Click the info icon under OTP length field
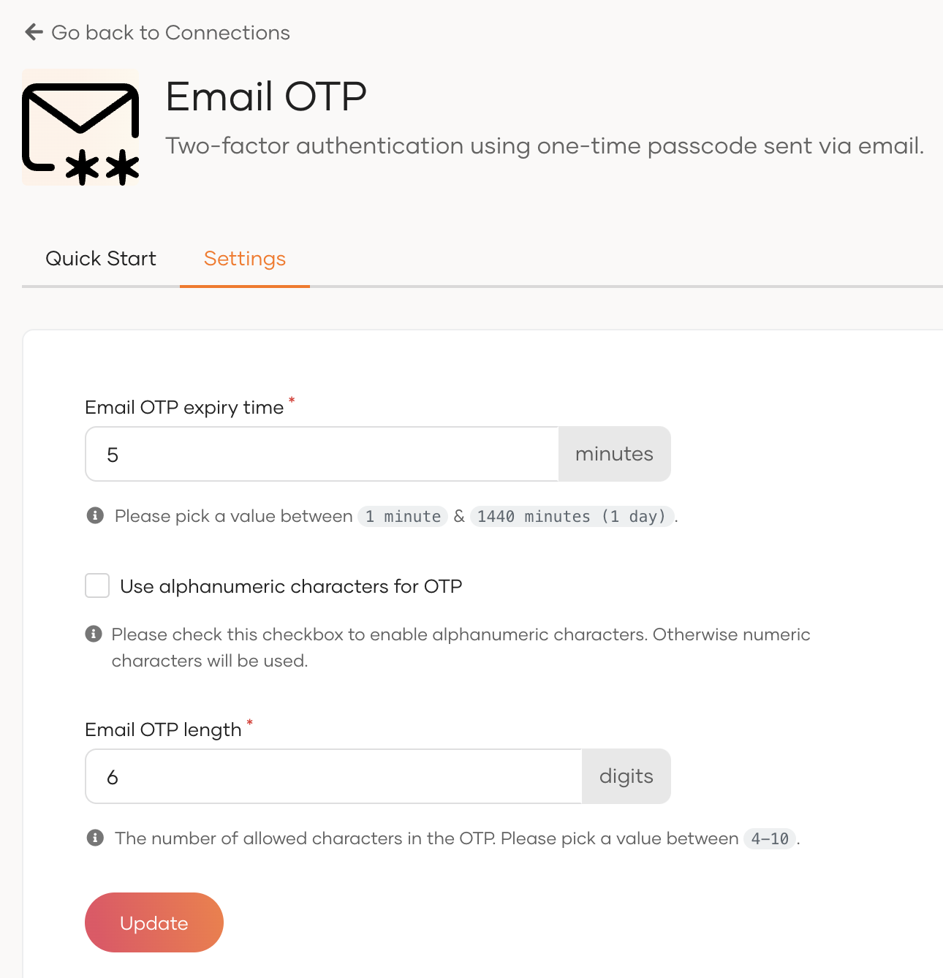Viewport: 943px width, 978px height. [94, 838]
